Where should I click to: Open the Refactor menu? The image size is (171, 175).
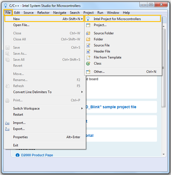click(43, 13)
